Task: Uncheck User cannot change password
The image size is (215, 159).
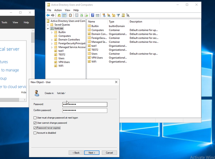Action: coord(35,123)
